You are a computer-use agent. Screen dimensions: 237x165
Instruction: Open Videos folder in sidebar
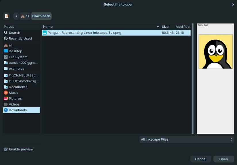point(22,104)
